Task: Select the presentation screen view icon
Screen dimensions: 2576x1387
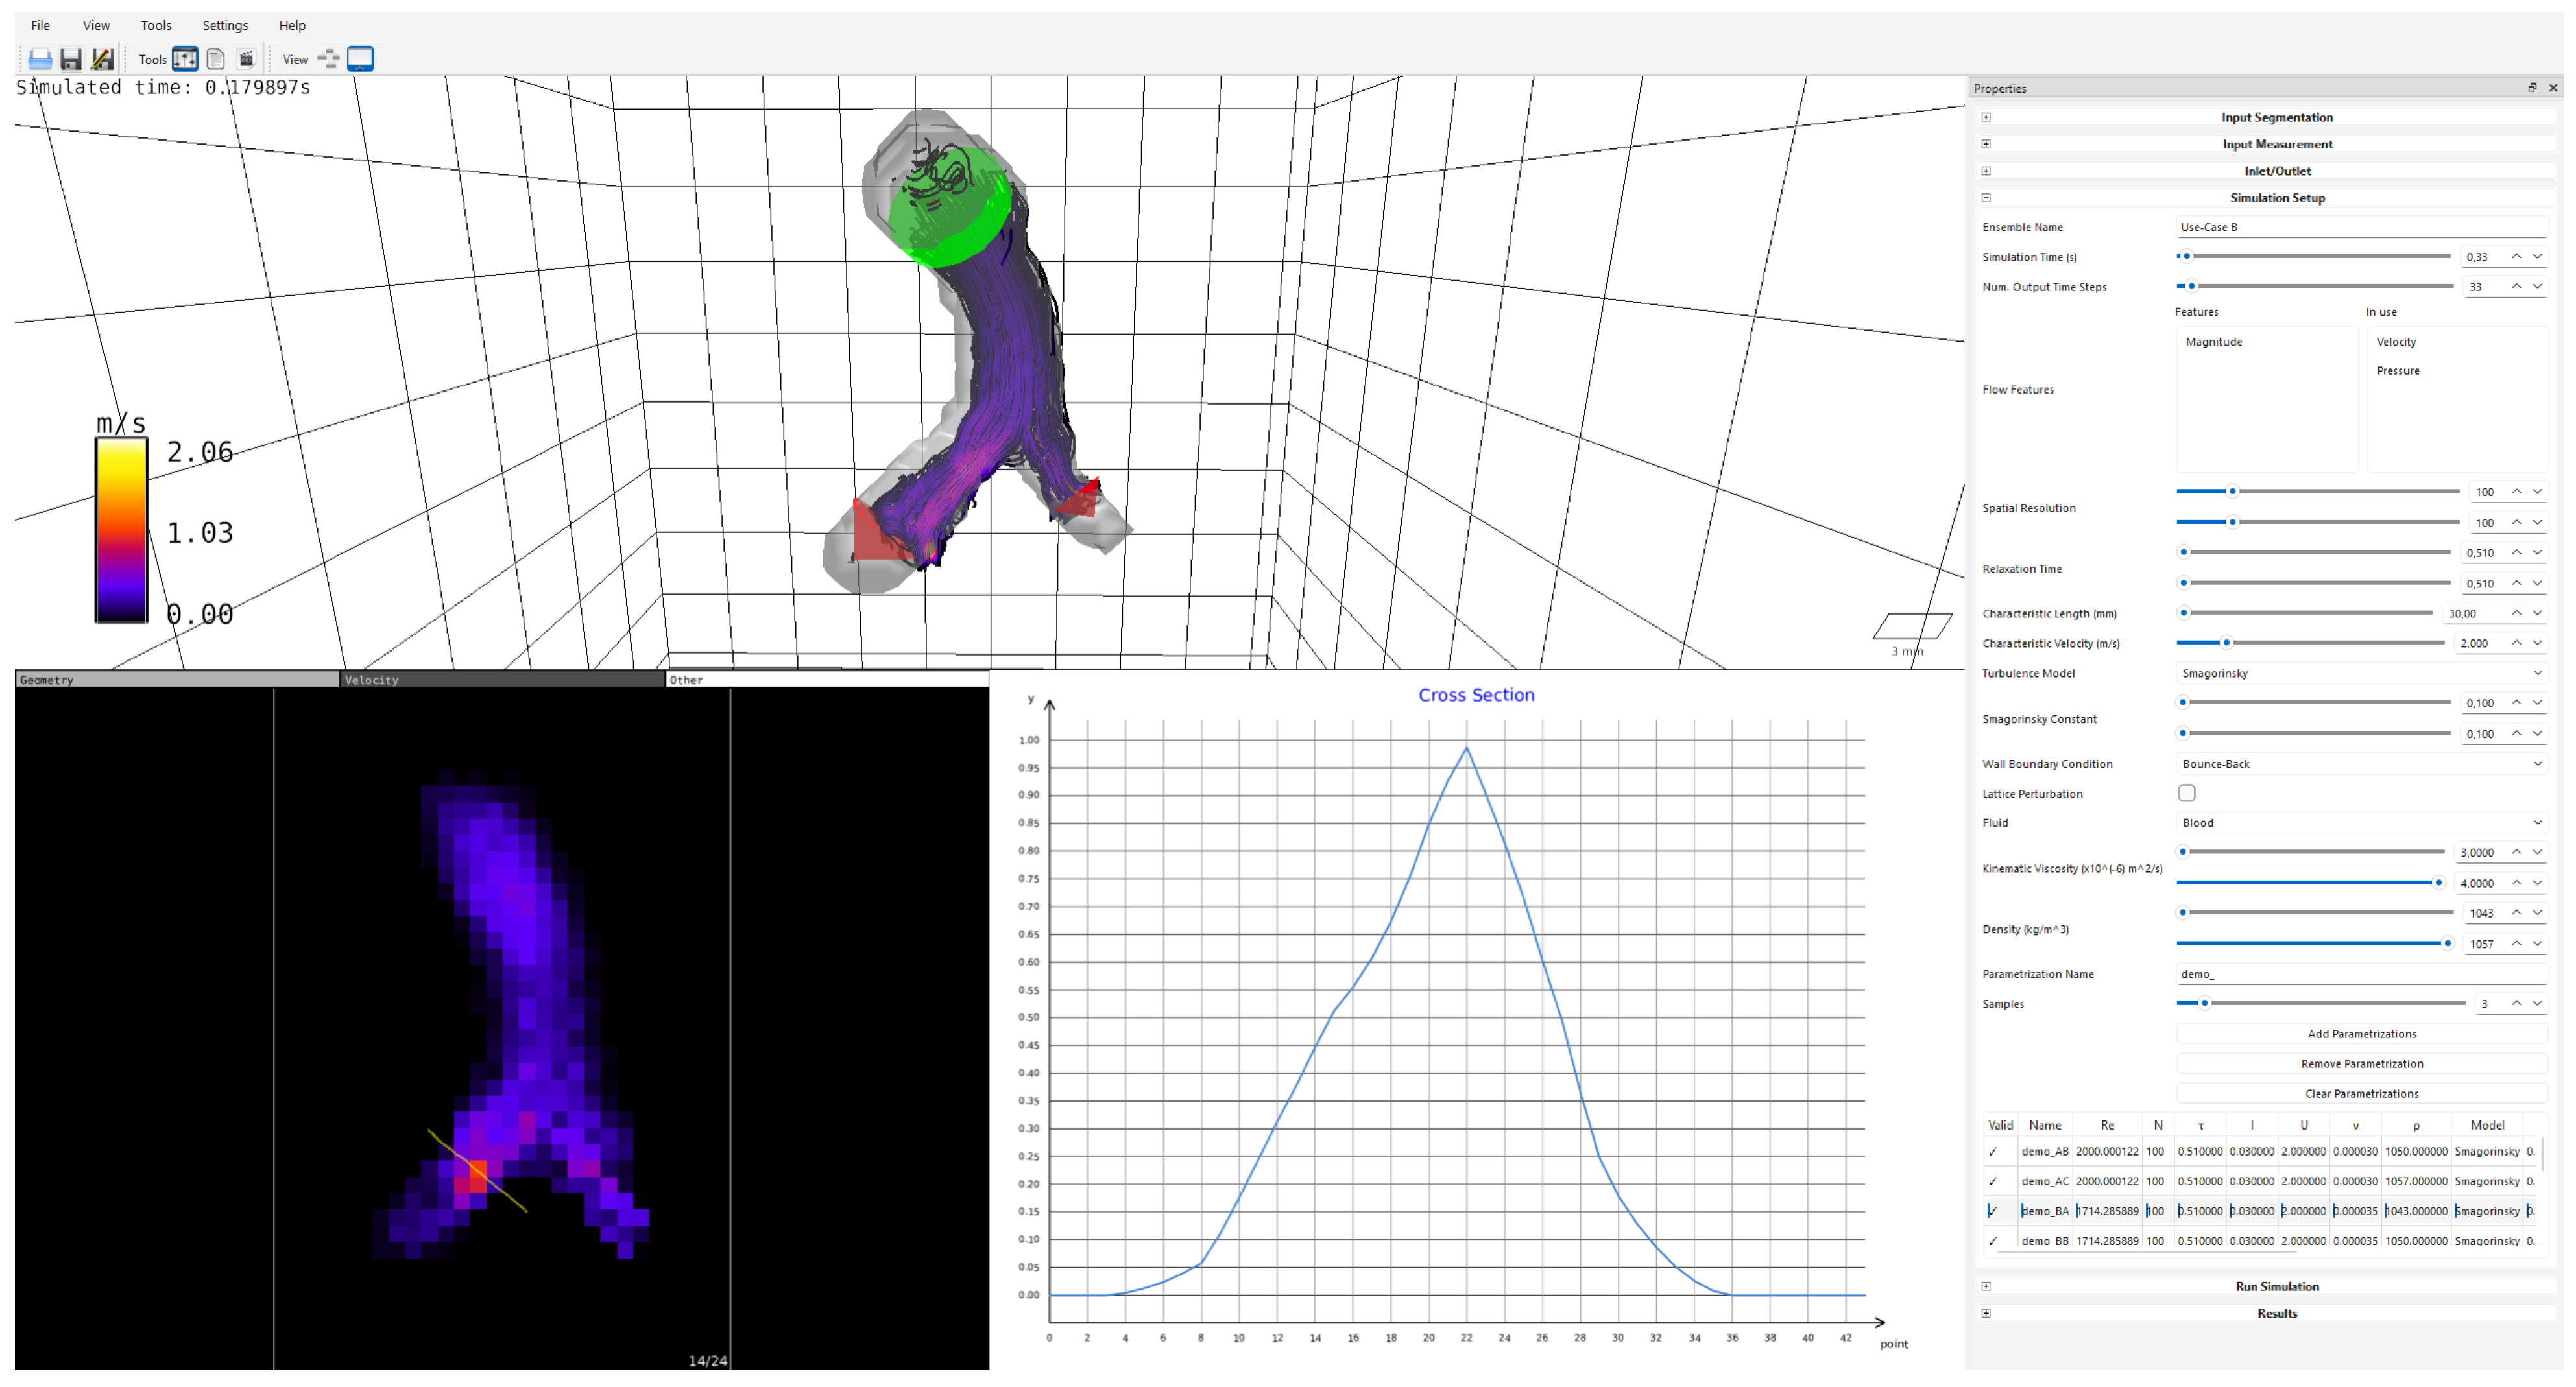Action: (x=360, y=59)
